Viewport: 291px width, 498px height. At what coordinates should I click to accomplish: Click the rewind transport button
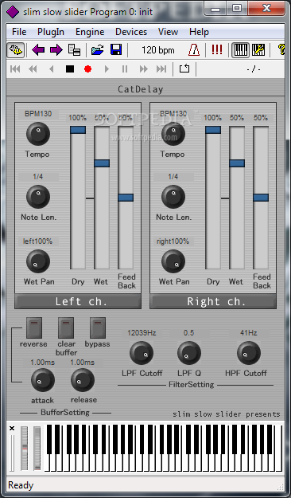tap(33, 69)
